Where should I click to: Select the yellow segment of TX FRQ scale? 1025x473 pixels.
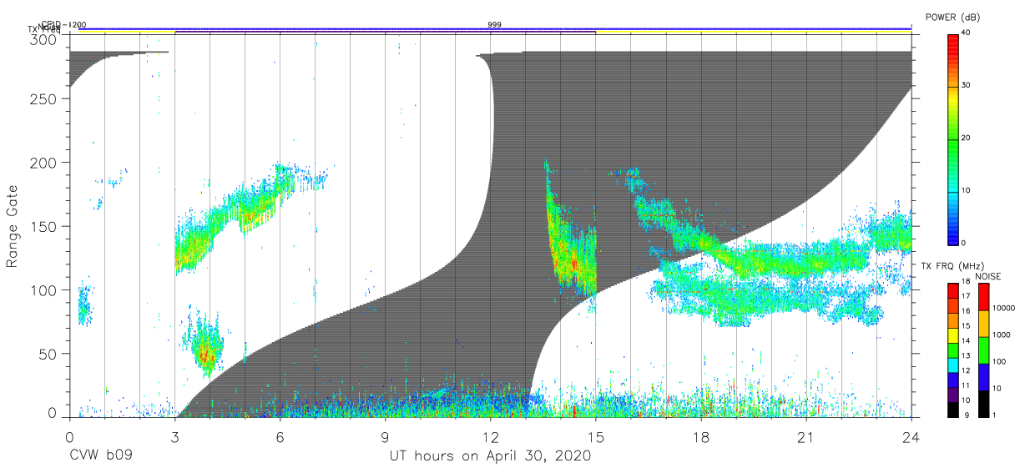(x=952, y=335)
